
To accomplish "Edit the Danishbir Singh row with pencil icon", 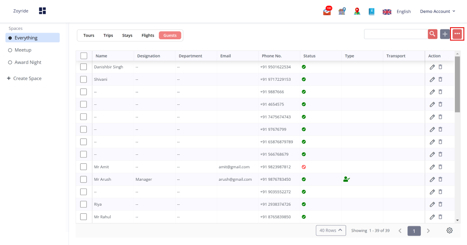I will (432, 67).
